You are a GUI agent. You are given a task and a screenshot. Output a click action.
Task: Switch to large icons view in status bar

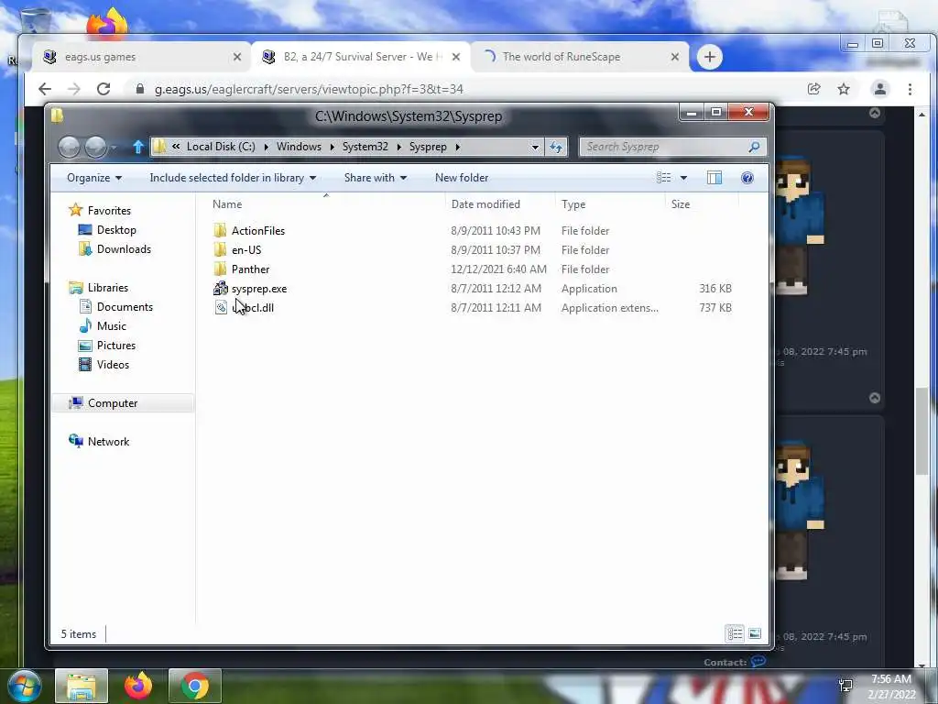pos(755,633)
